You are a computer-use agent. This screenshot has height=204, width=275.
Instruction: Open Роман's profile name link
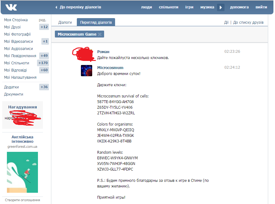[x=103, y=52]
